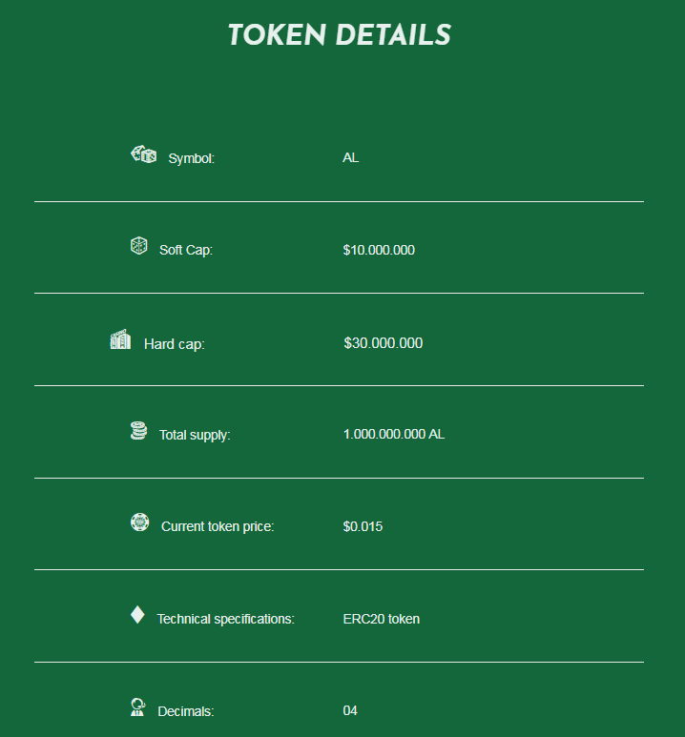Click the ERC20 token text
This screenshot has height=737, width=685.
click(382, 619)
